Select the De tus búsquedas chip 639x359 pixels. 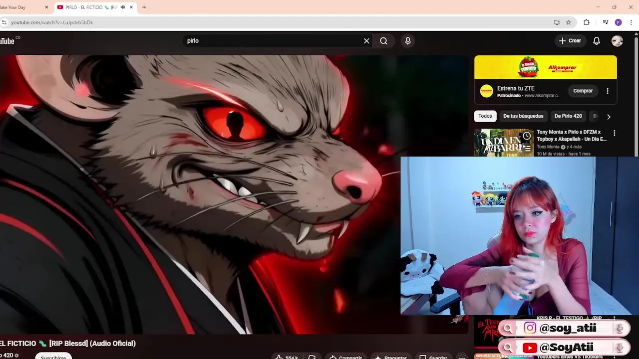tap(523, 116)
